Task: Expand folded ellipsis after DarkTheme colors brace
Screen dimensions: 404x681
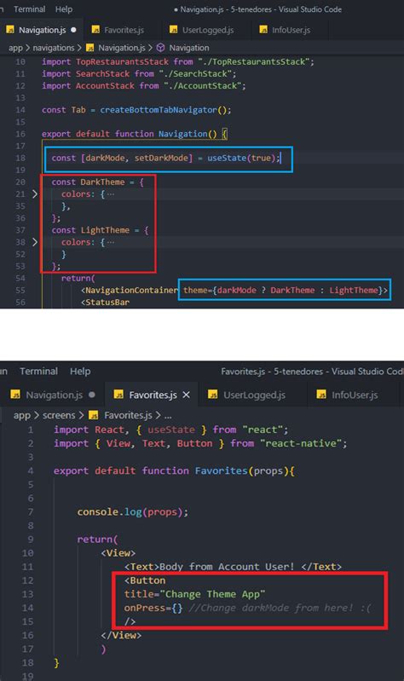Action: [111, 194]
